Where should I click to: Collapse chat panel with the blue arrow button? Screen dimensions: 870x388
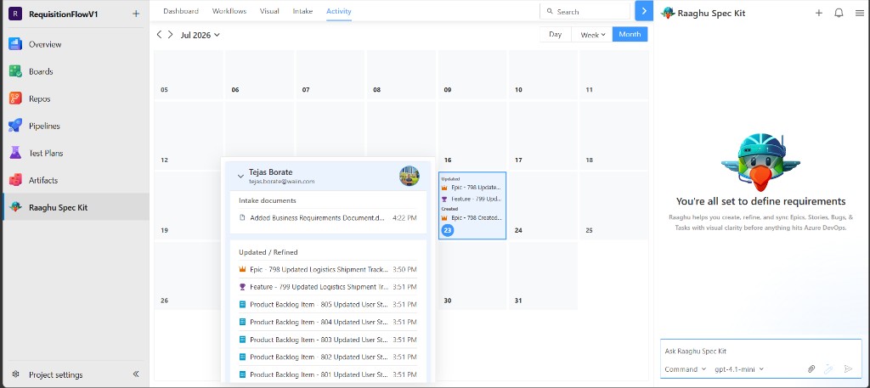click(644, 11)
